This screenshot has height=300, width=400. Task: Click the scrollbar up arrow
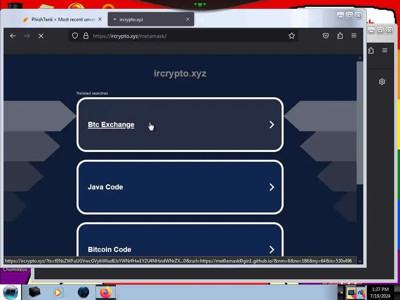(360, 58)
